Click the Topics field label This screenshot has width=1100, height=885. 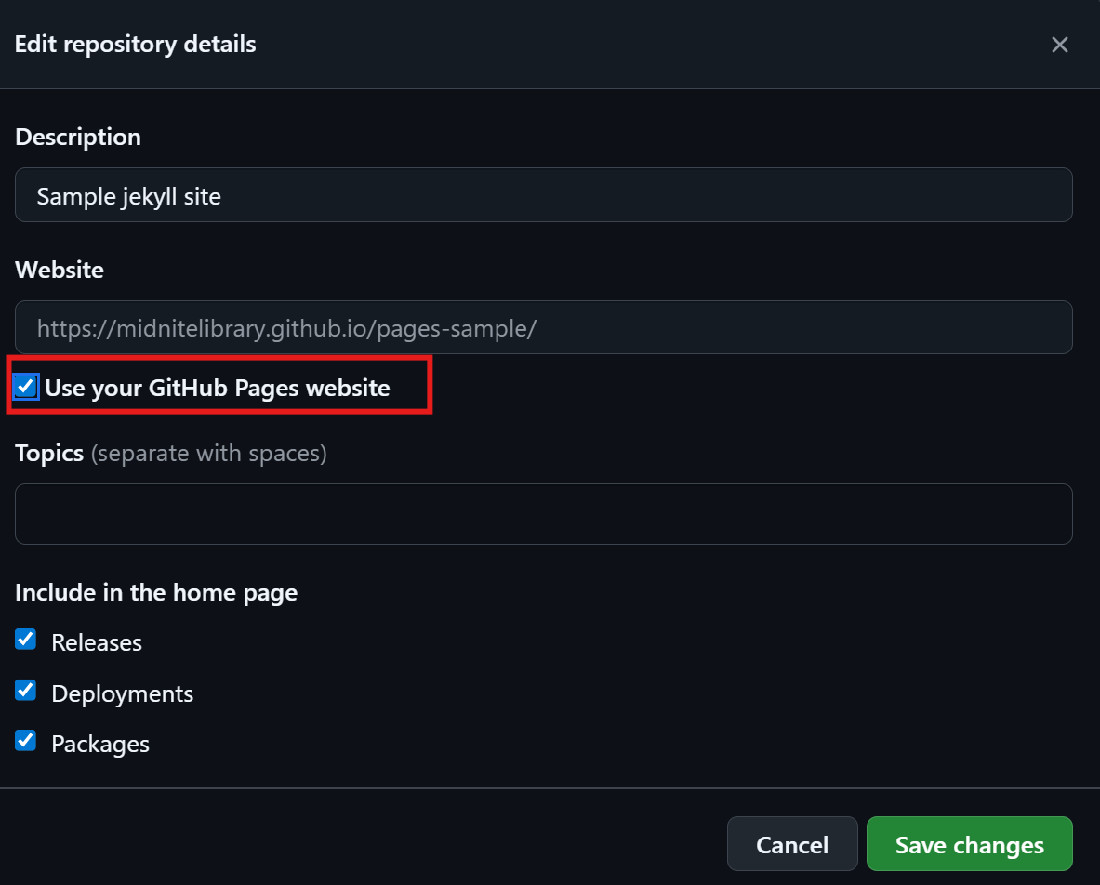tap(49, 454)
